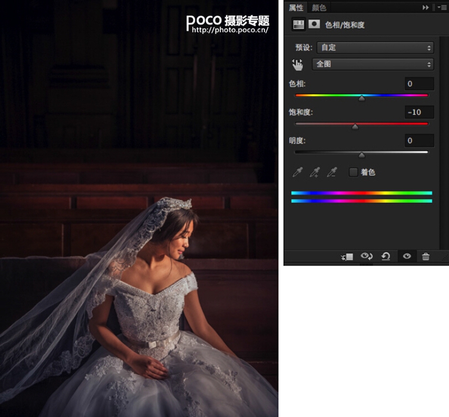Image resolution: width=449 pixels, height=417 pixels.
Task: Open the 全图 channel dropdown
Action: (373, 64)
